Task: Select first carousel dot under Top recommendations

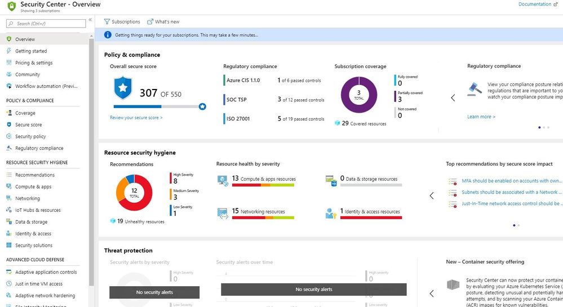Action: (x=514, y=225)
